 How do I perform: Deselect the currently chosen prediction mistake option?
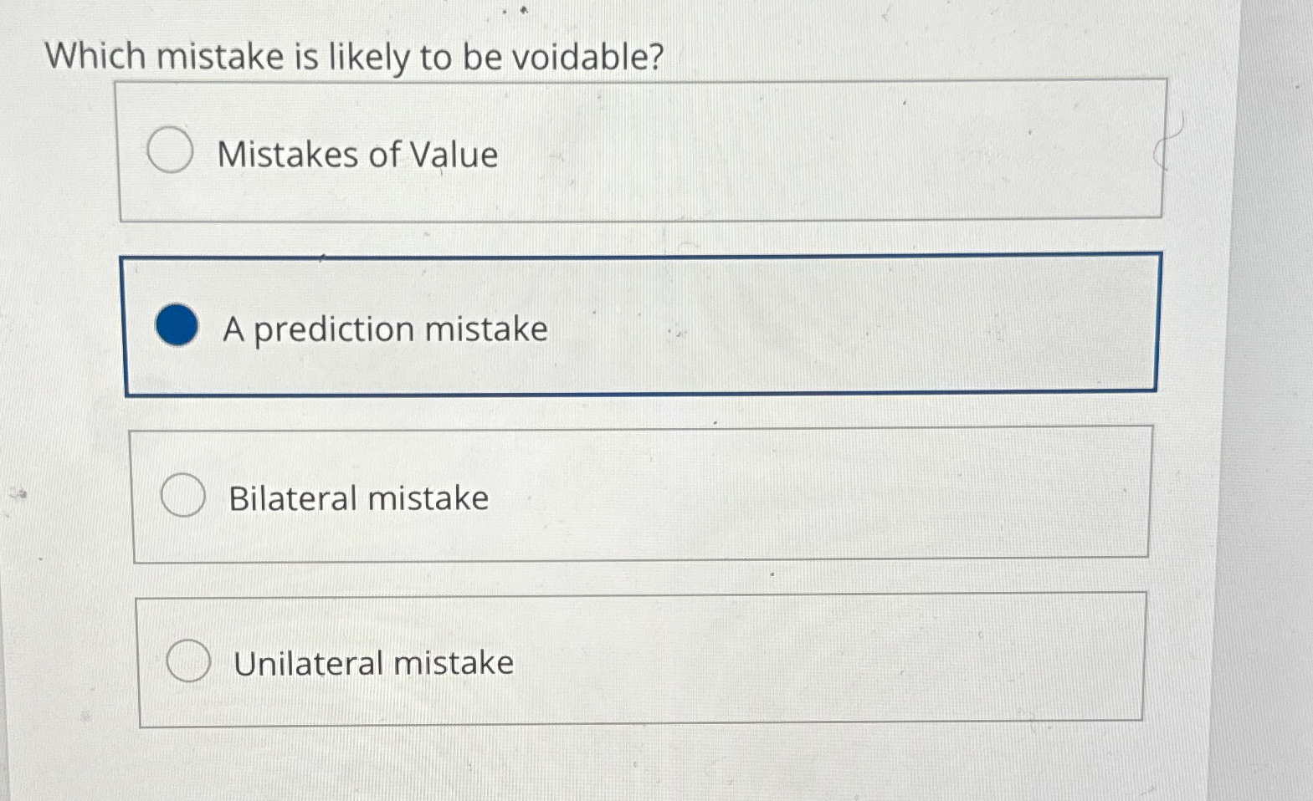[x=177, y=324]
